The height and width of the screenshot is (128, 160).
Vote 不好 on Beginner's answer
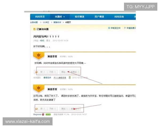pyautogui.click(x=52, y=109)
